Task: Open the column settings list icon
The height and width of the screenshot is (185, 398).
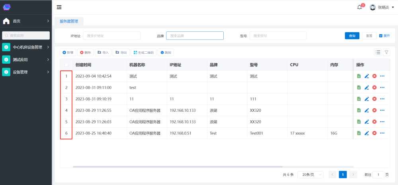Action: click(378, 53)
